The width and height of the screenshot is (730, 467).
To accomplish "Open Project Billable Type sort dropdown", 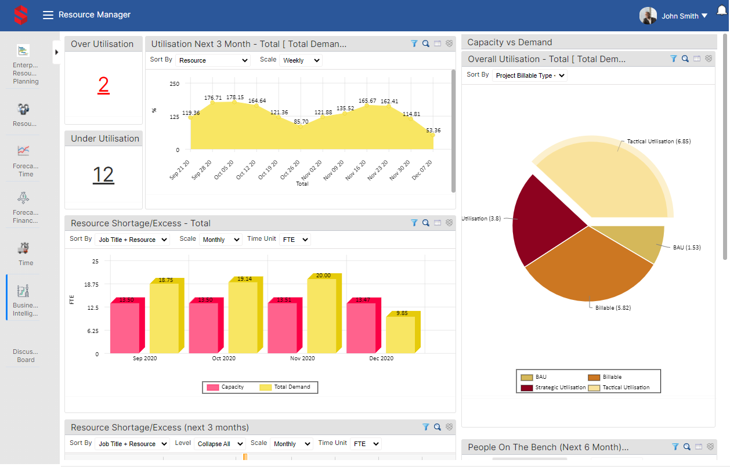I will [x=529, y=75].
